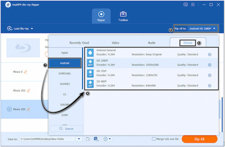This screenshot has width=225, height=147.
Task: Open the Save to path dropdown
Action: point(79,139)
